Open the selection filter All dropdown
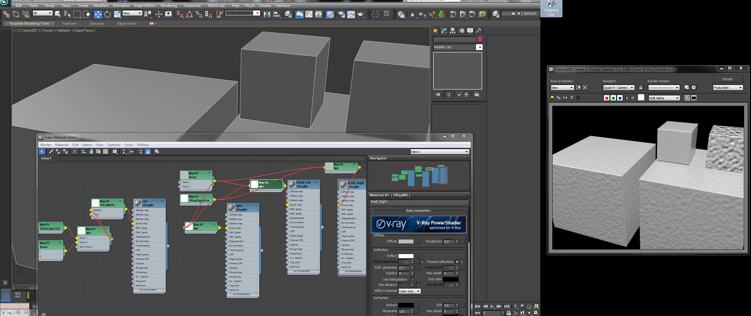This screenshot has width=751, height=316. click(x=42, y=13)
